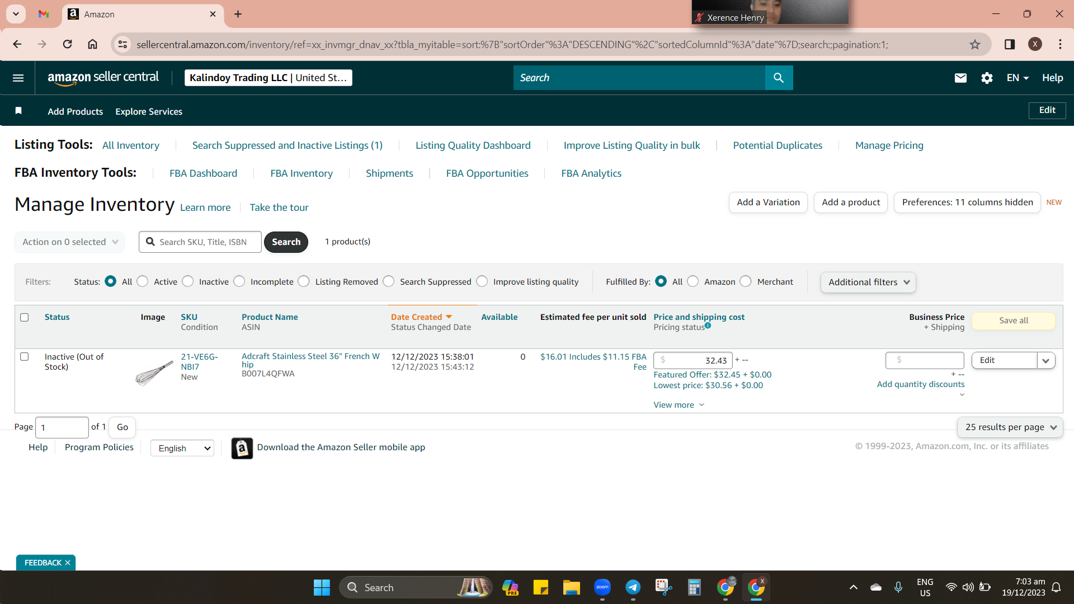Open File Explorer from the taskbar
The width and height of the screenshot is (1074, 604).
(571, 587)
